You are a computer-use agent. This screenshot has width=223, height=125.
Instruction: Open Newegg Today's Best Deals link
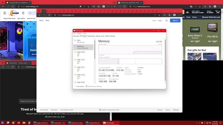(x=9, y=18)
